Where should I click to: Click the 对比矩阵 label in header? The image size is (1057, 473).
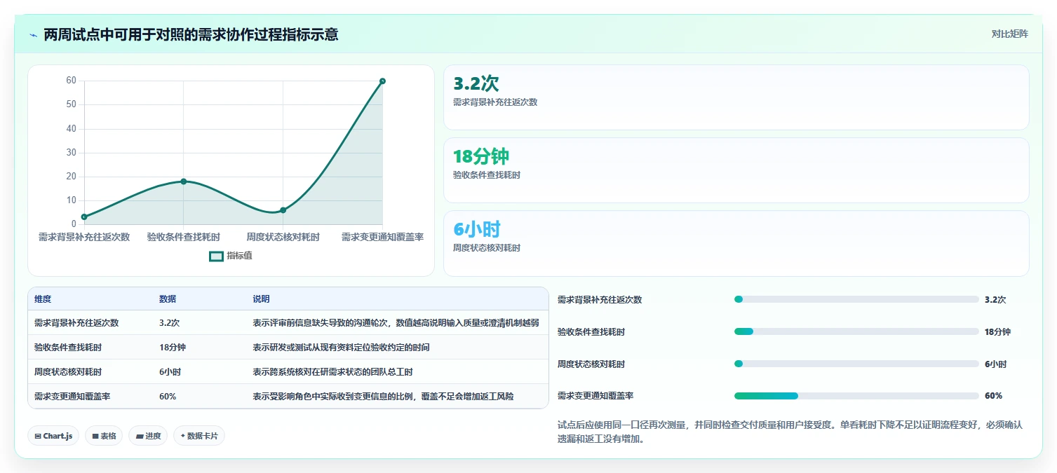click(x=1010, y=34)
